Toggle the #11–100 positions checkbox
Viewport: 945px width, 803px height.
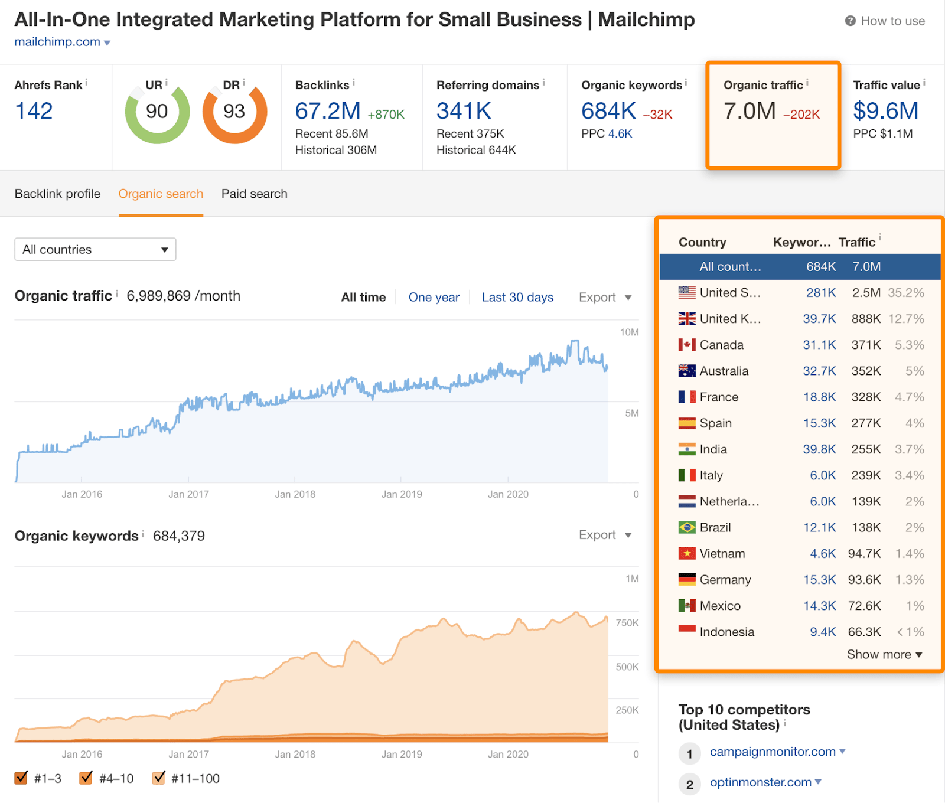(158, 778)
